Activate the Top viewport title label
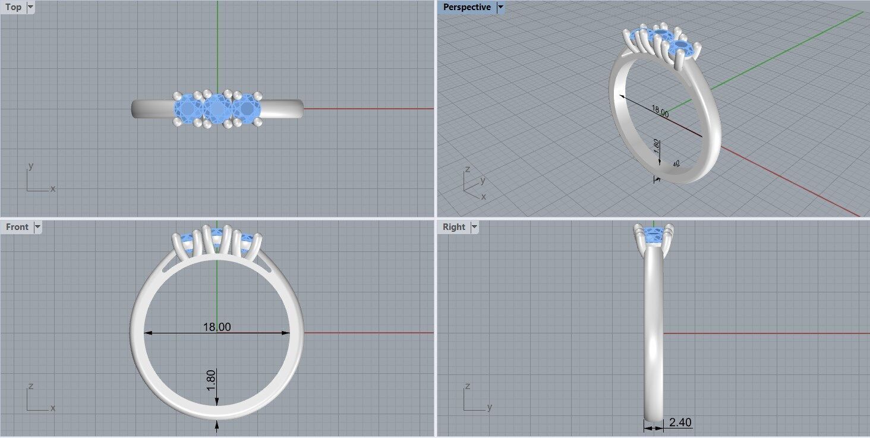The width and height of the screenshot is (870, 438). pos(13,7)
